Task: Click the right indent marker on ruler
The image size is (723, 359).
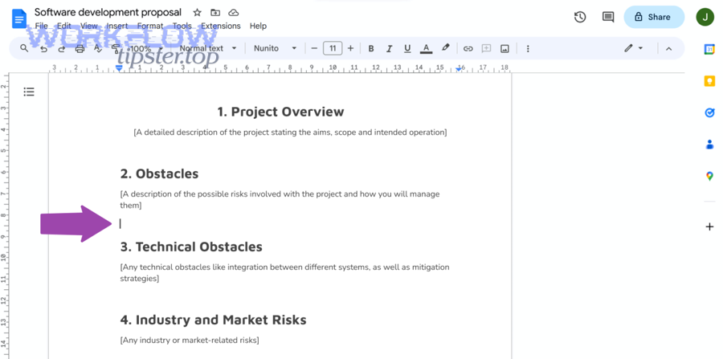Action: point(459,69)
